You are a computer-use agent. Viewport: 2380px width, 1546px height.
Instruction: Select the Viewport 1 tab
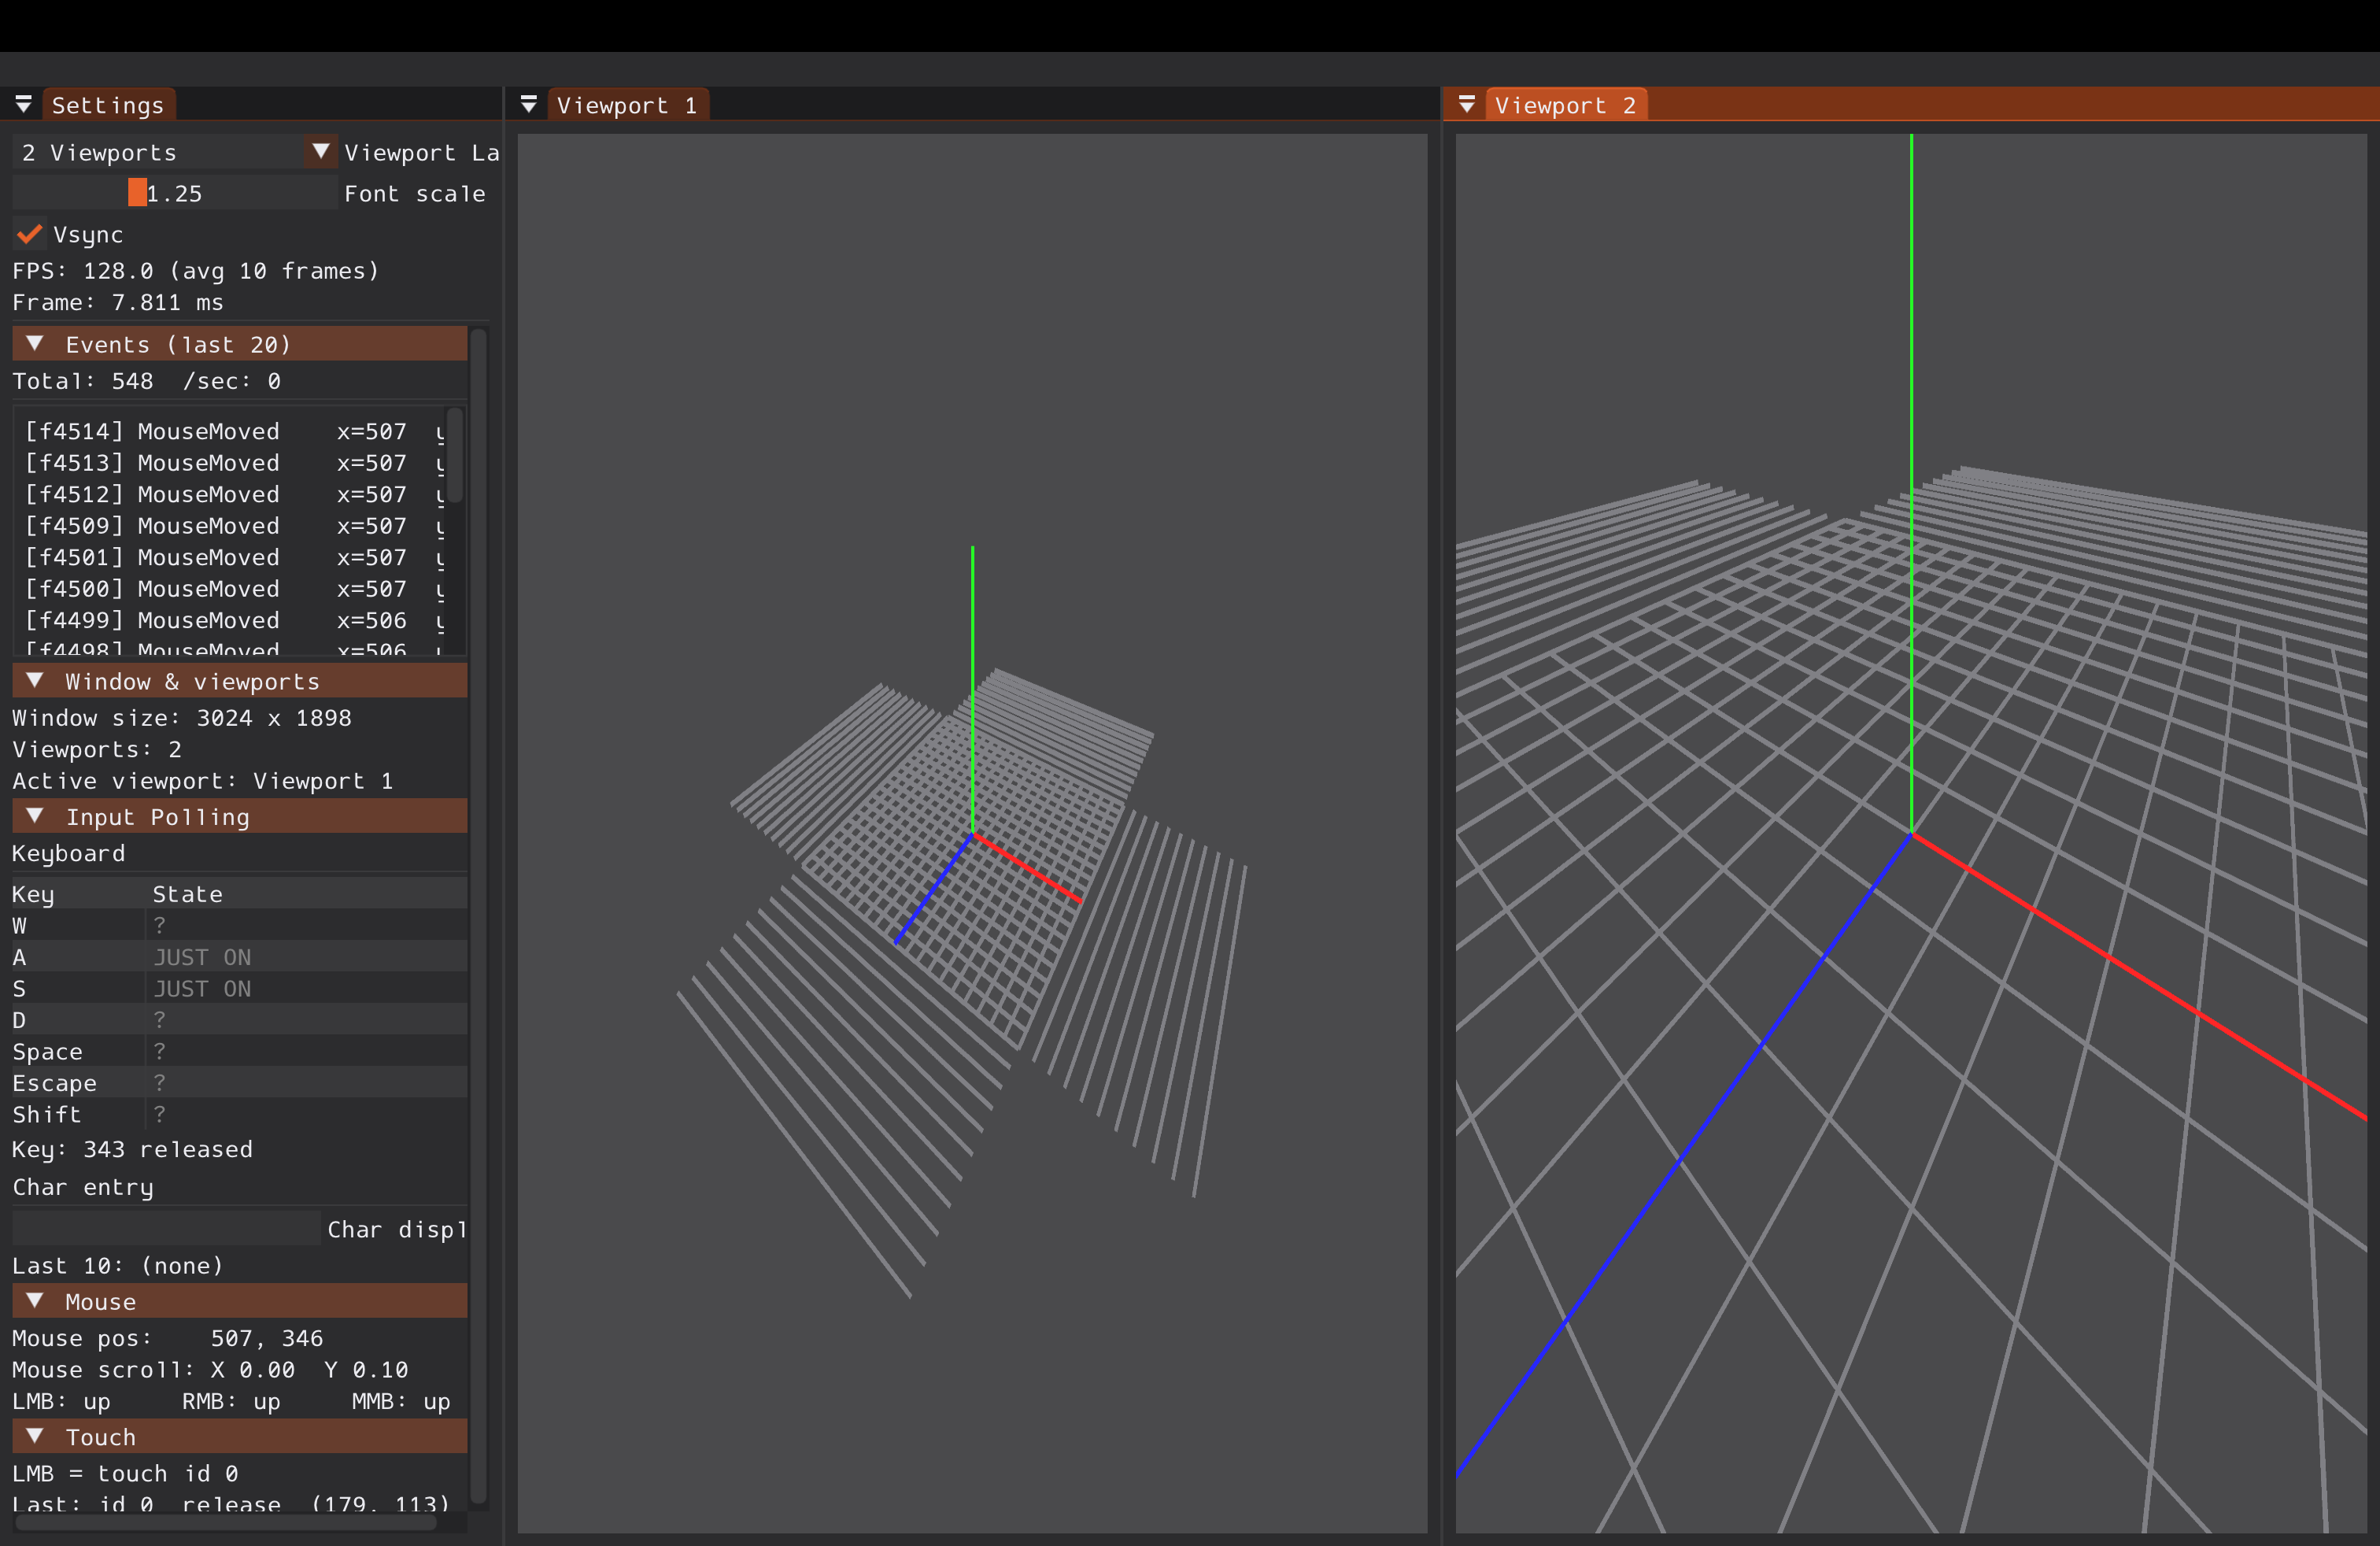[627, 105]
